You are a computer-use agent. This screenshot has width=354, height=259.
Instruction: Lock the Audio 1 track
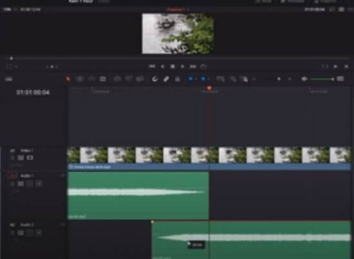tap(12, 184)
